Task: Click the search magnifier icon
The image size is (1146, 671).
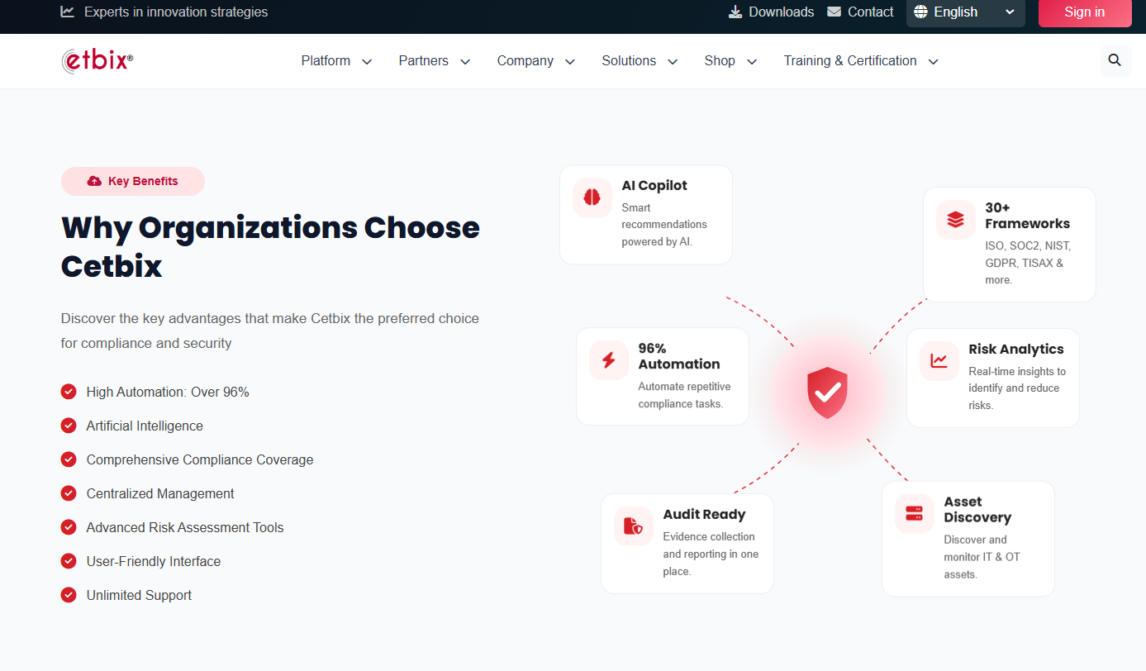Action: pyautogui.click(x=1115, y=60)
